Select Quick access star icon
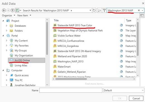 click(x=11, y=75)
